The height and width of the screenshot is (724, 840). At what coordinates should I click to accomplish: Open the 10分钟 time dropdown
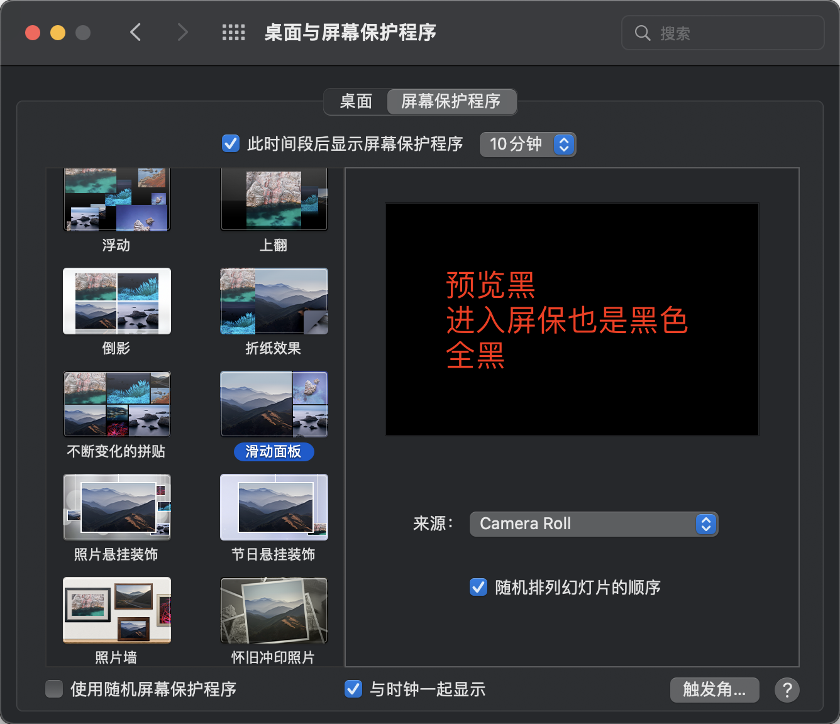click(528, 145)
